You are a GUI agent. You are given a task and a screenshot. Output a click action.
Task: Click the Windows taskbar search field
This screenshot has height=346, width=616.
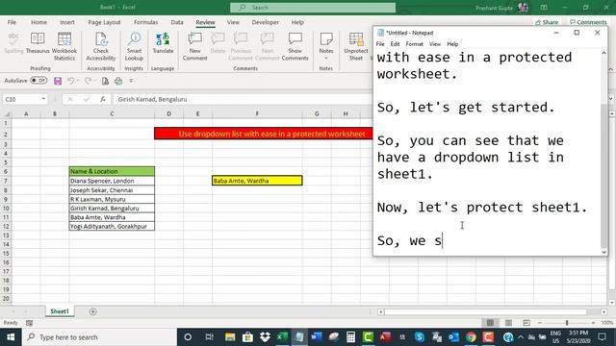pos(99,337)
